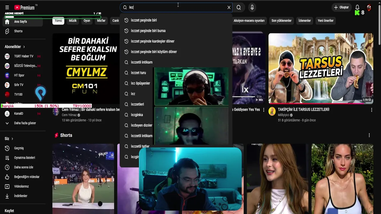The image size is (381, 214).
Task: Select the Oyun filter chip
Action: [x=87, y=21]
